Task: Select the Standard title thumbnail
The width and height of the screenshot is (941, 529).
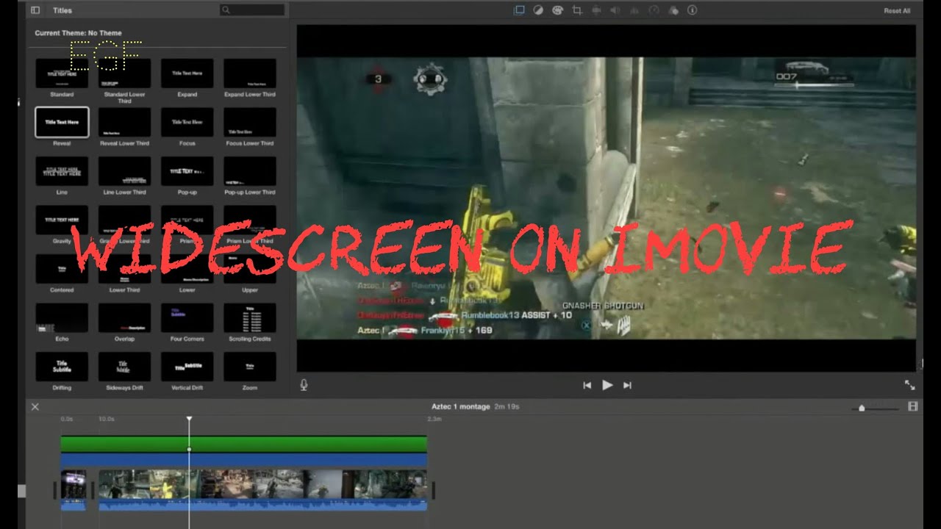Action: click(62, 73)
